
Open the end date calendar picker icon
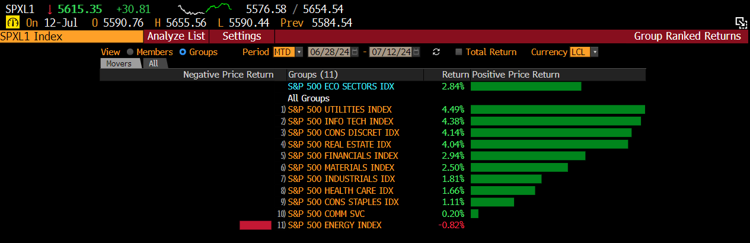(416, 52)
